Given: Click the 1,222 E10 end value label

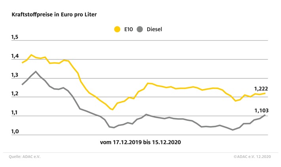Looking at the screenshot, I should [261, 89].
